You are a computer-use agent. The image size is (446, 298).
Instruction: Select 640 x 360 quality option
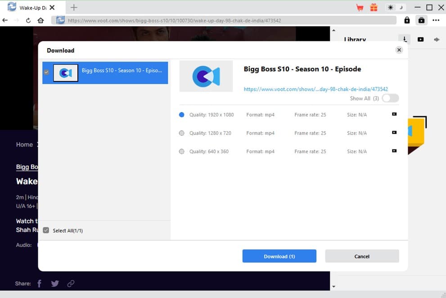tap(182, 152)
